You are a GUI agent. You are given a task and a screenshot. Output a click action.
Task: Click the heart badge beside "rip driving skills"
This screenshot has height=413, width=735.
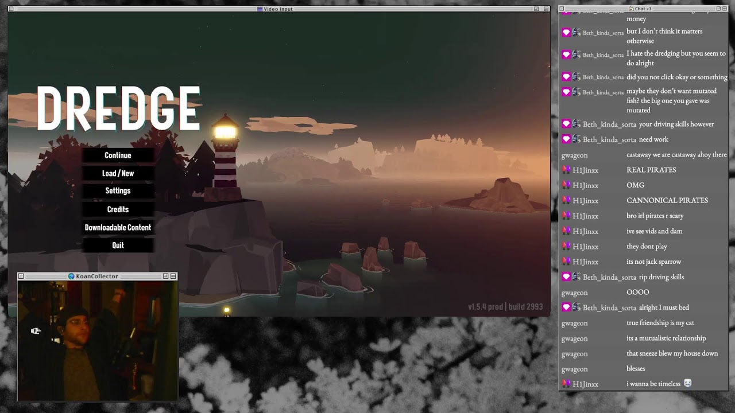(x=566, y=277)
